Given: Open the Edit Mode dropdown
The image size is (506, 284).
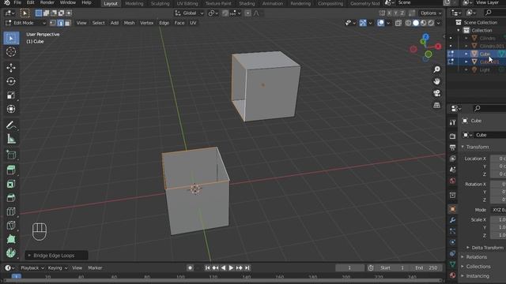Looking at the screenshot, I should coord(26,23).
